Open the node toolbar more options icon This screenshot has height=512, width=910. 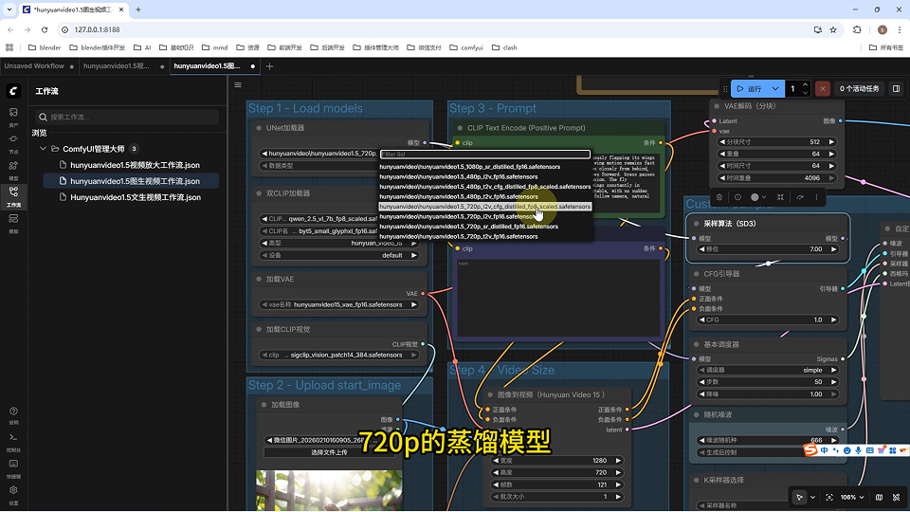[x=816, y=197]
